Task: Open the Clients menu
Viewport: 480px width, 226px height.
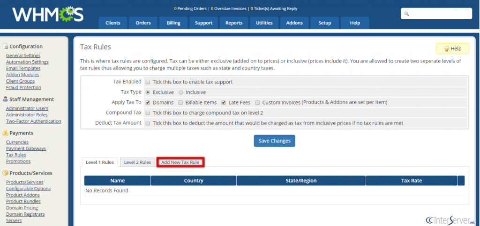Action: pos(112,23)
